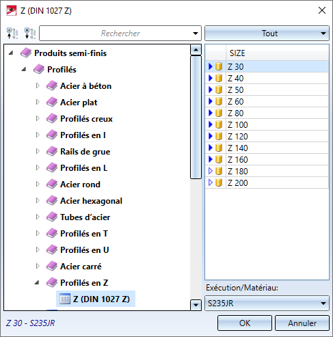The image size is (333, 337).
Task: Select the Tubes d'acier tree item
Action: 85,217
